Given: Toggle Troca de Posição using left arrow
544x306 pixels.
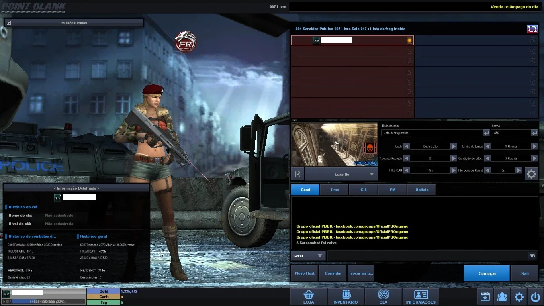Looking at the screenshot, I should [x=407, y=158].
